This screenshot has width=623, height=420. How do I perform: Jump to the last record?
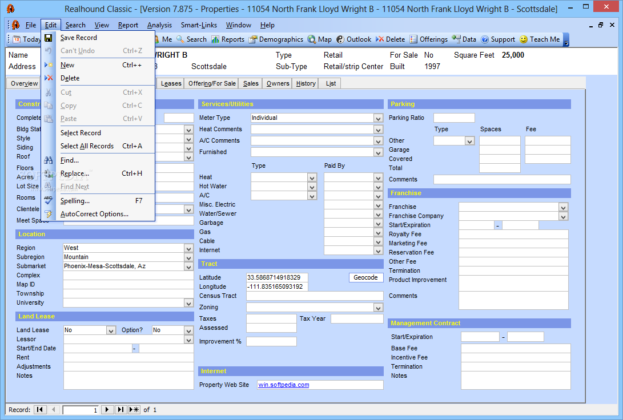point(121,410)
